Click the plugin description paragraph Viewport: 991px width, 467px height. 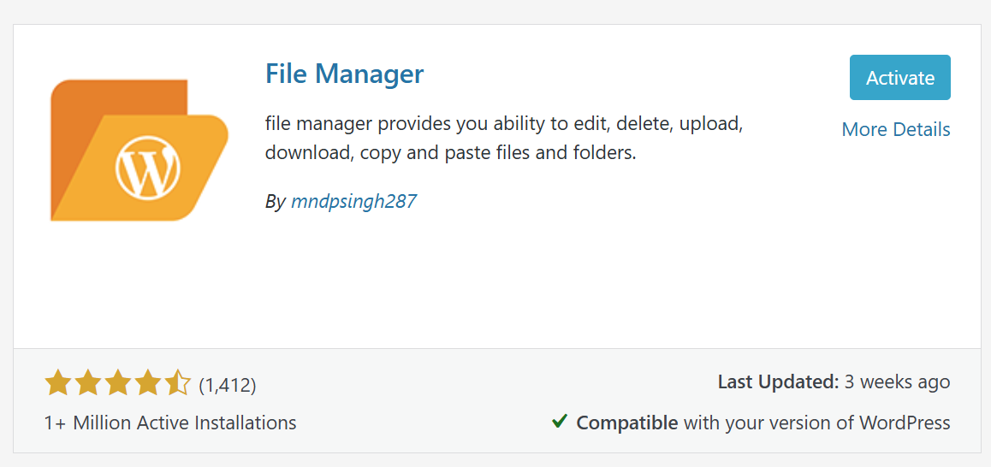click(x=503, y=139)
